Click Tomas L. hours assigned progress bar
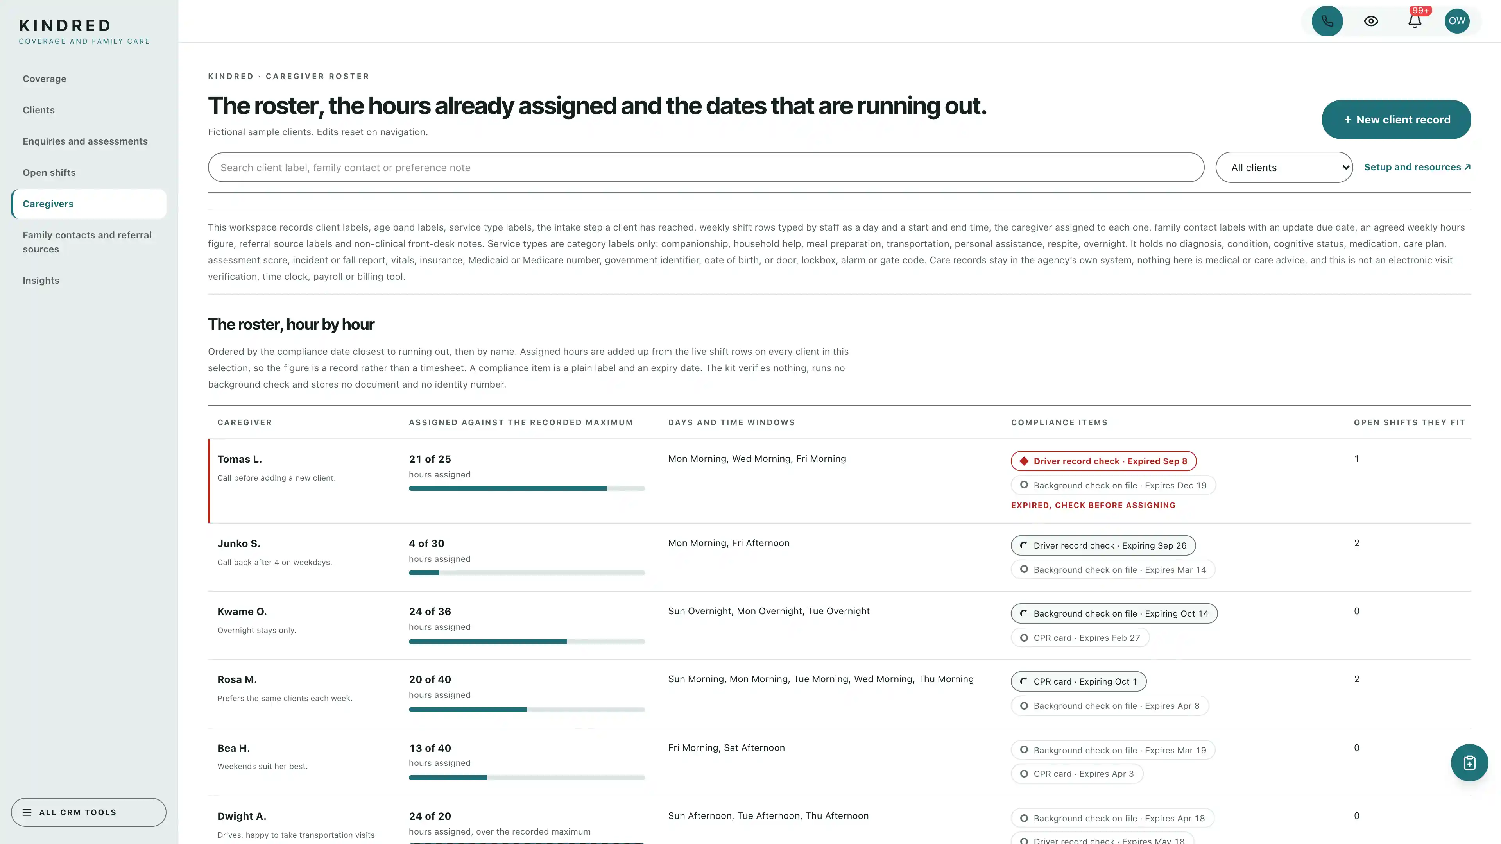 (x=527, y=488)
